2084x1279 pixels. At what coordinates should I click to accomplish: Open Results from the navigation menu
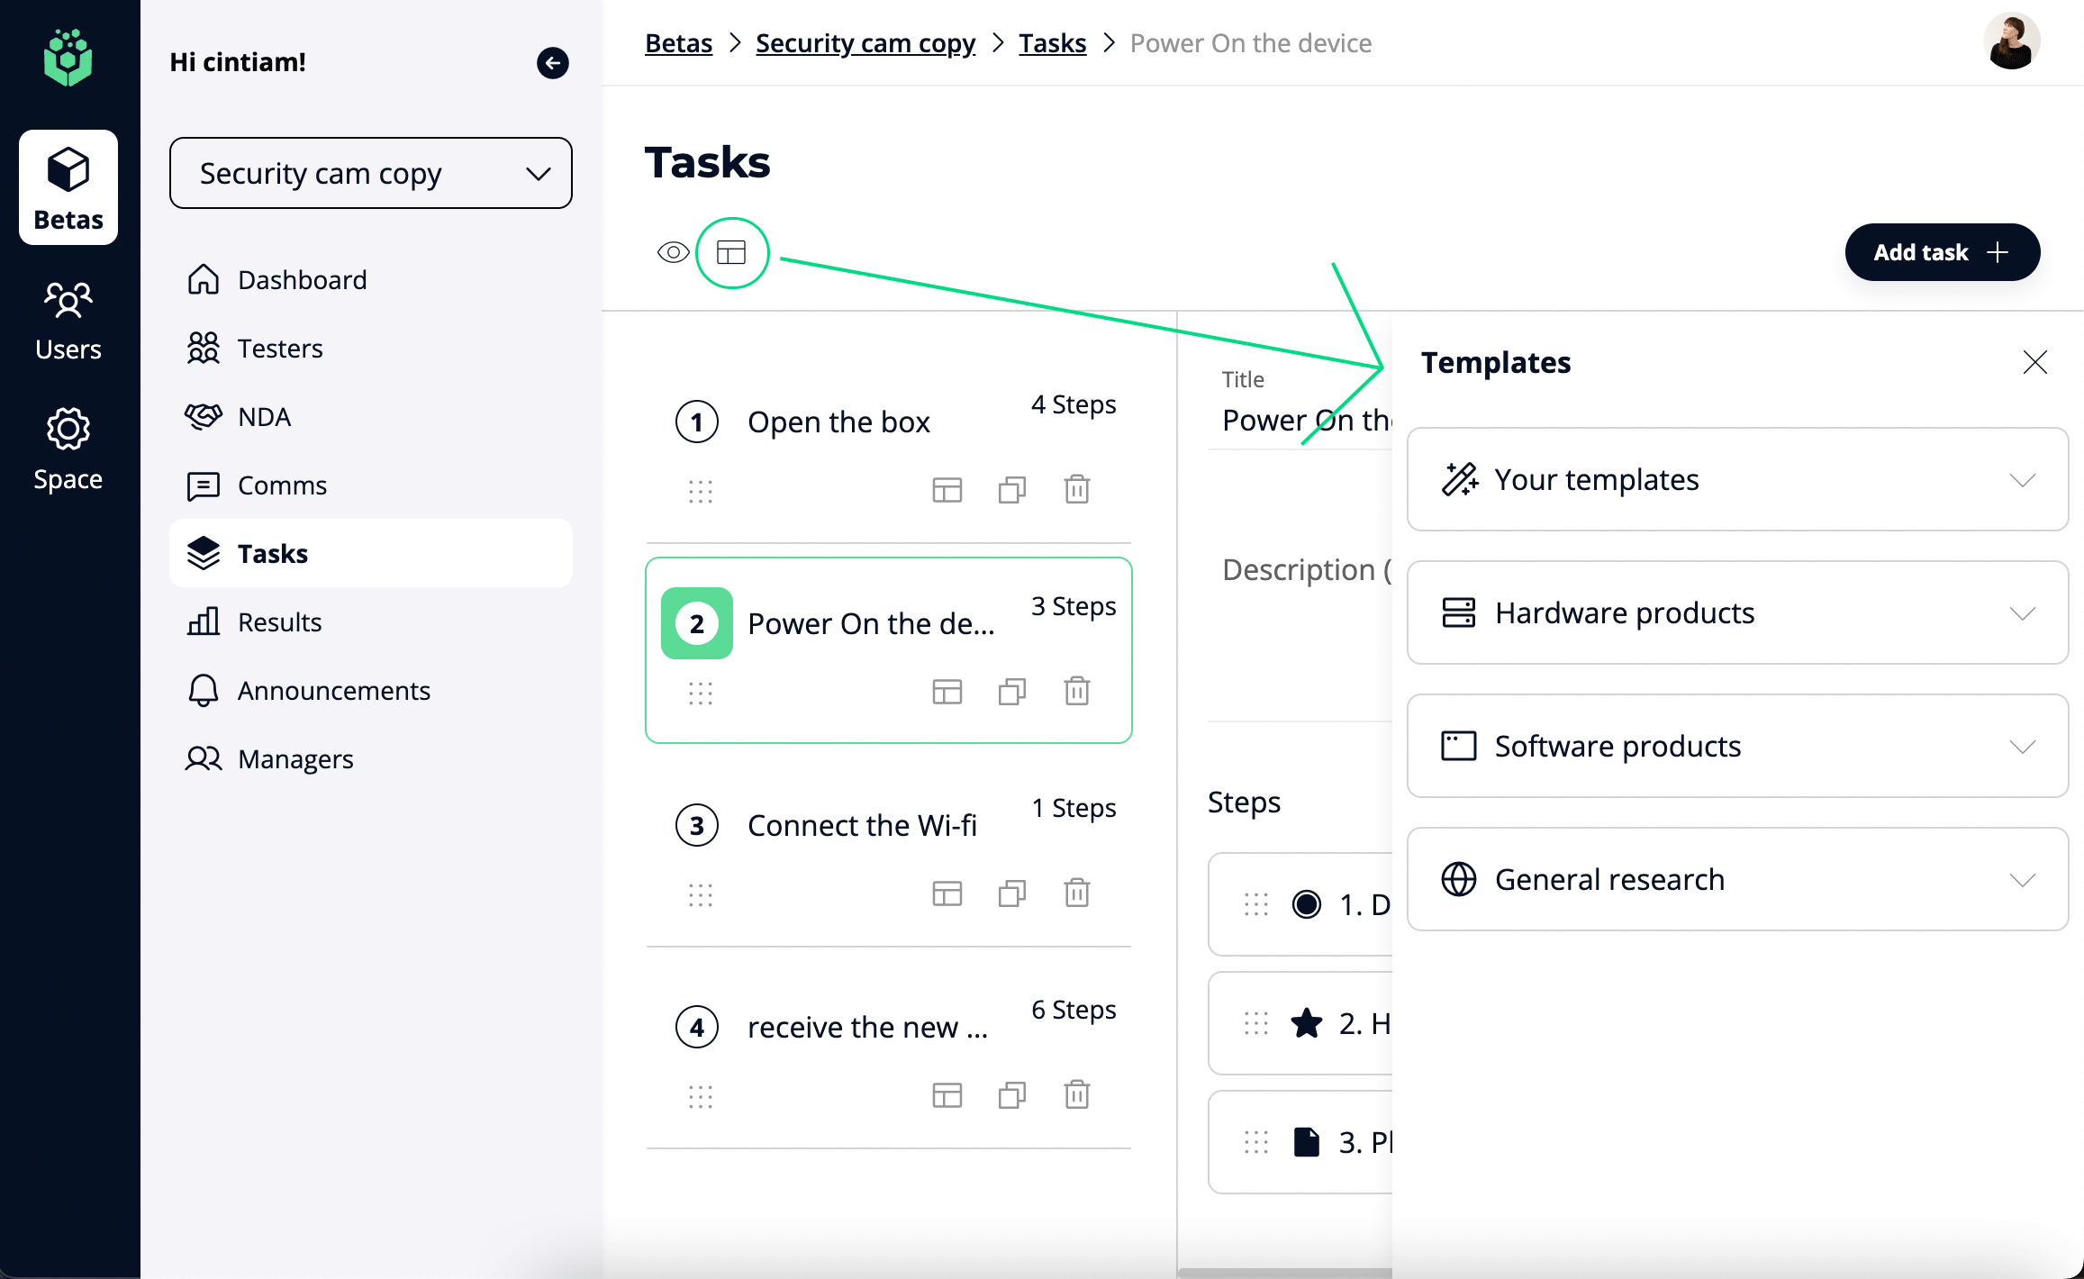point(279,621)
